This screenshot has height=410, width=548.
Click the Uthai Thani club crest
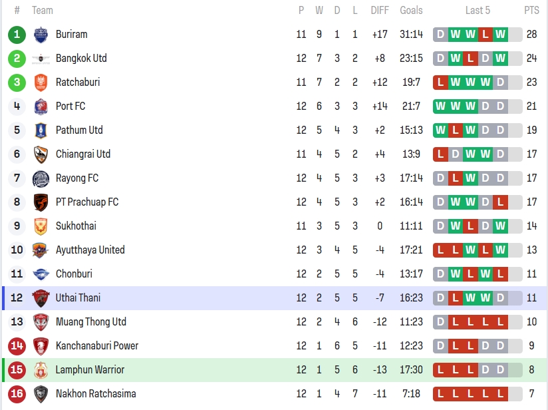click(41, 298)
